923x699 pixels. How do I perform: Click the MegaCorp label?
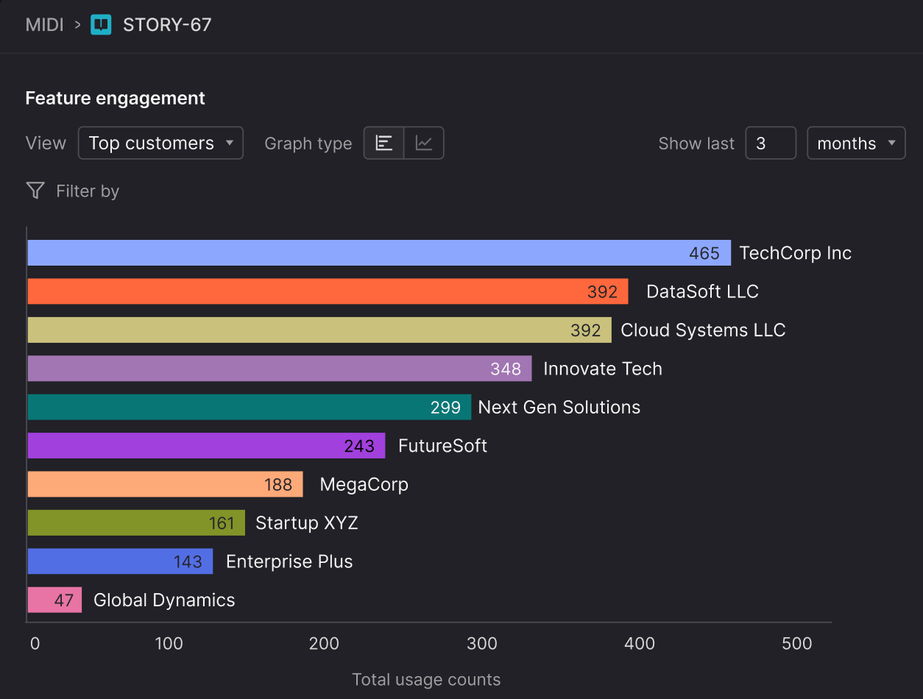point(364,484)
